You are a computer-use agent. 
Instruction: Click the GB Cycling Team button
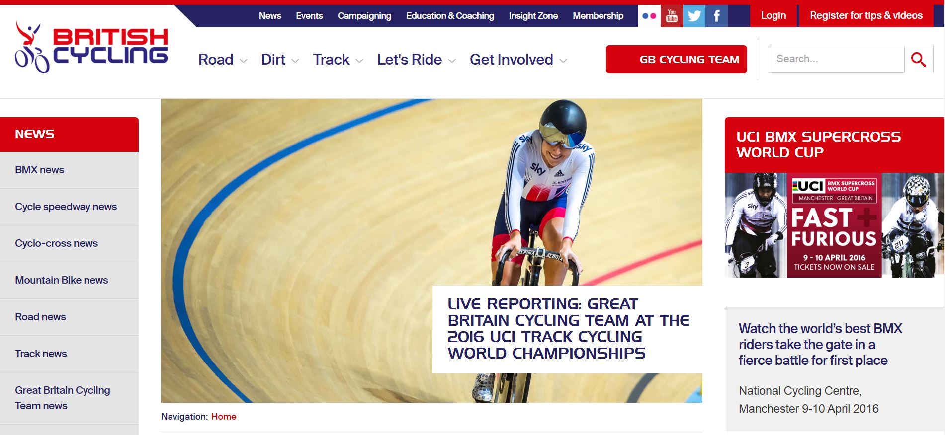click(x=676, y=59)
